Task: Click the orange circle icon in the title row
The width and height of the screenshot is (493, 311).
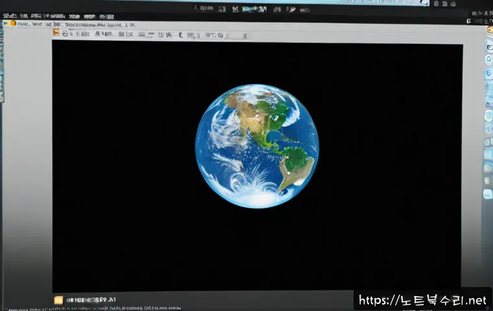Action: (13, 23)
